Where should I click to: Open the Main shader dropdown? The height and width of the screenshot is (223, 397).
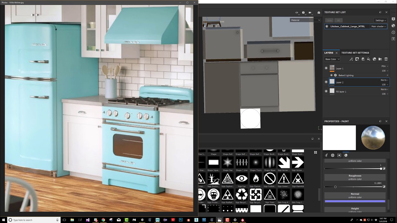[x=378, y=27]
